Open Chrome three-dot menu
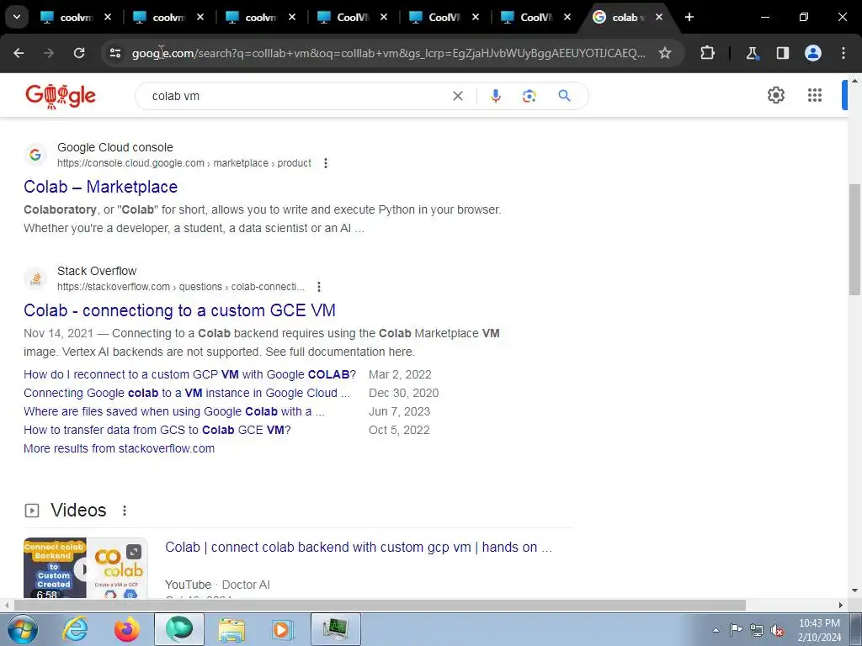 pos(843,53)
